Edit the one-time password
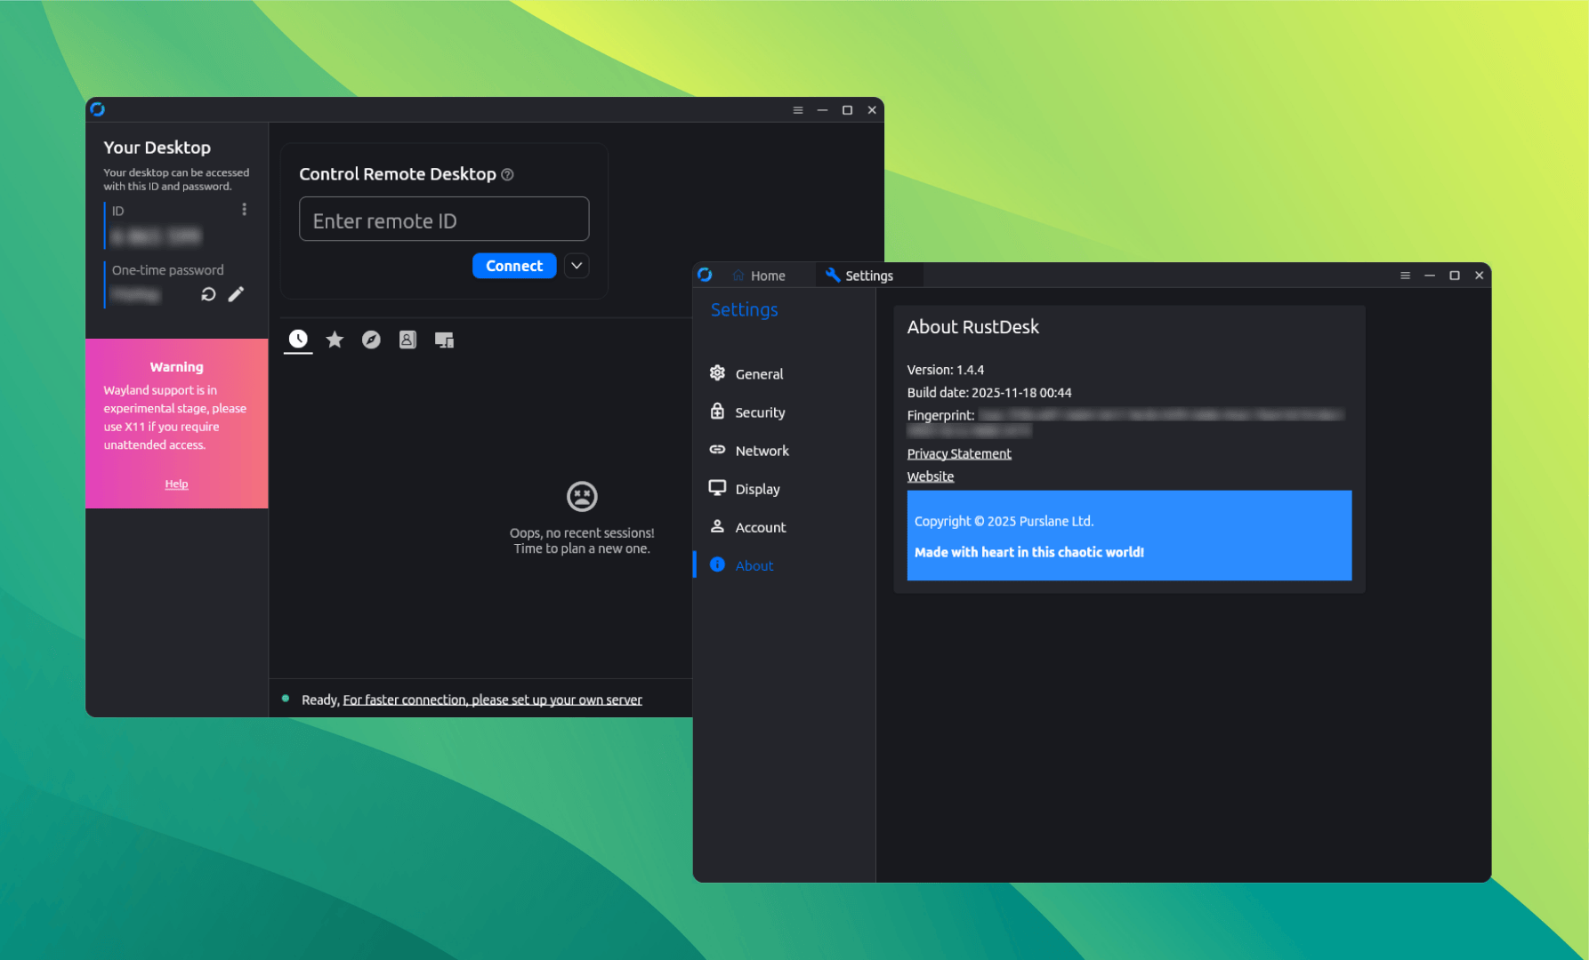 [236, 293]
